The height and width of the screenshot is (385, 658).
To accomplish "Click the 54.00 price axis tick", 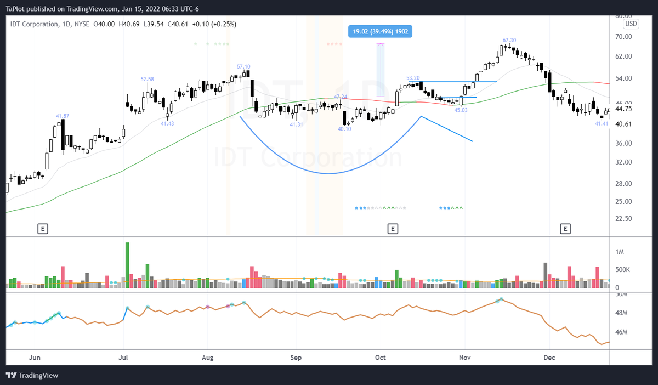I will coord(624,79).
